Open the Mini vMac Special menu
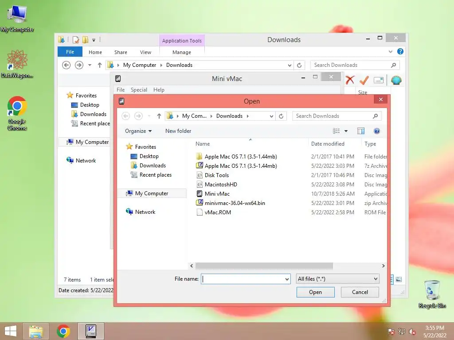 click(x=139, y=89)
